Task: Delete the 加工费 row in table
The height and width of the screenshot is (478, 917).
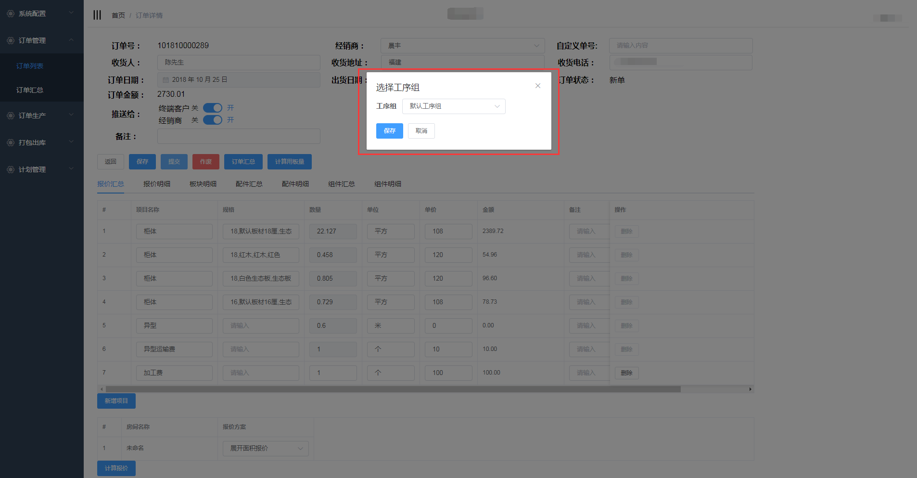Action: click(626, 373)
